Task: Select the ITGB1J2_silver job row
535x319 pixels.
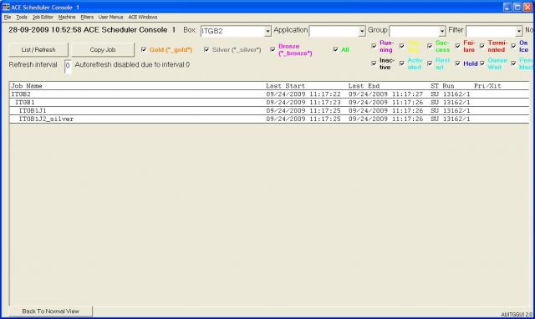Action: coord(269,119)
